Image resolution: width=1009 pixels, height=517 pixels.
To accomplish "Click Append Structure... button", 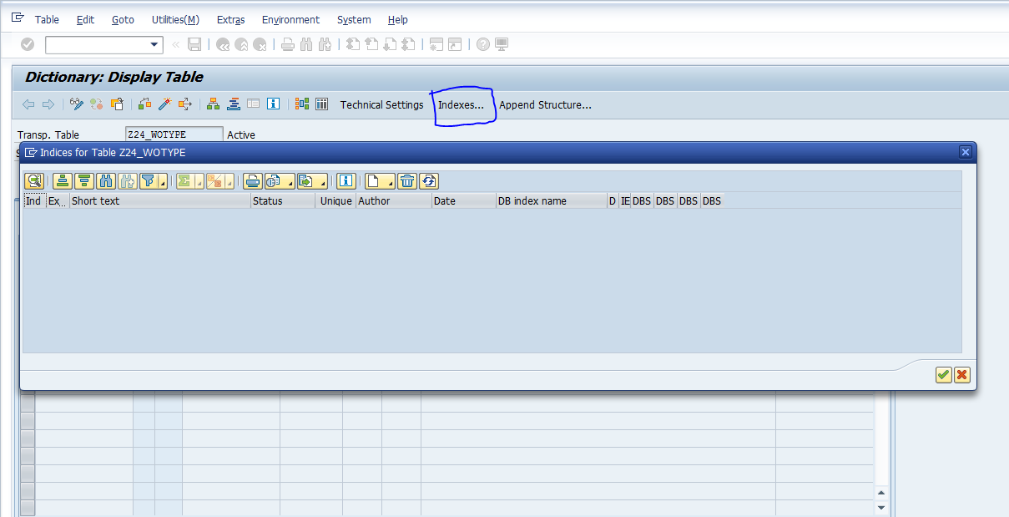I will click(545, 104).
